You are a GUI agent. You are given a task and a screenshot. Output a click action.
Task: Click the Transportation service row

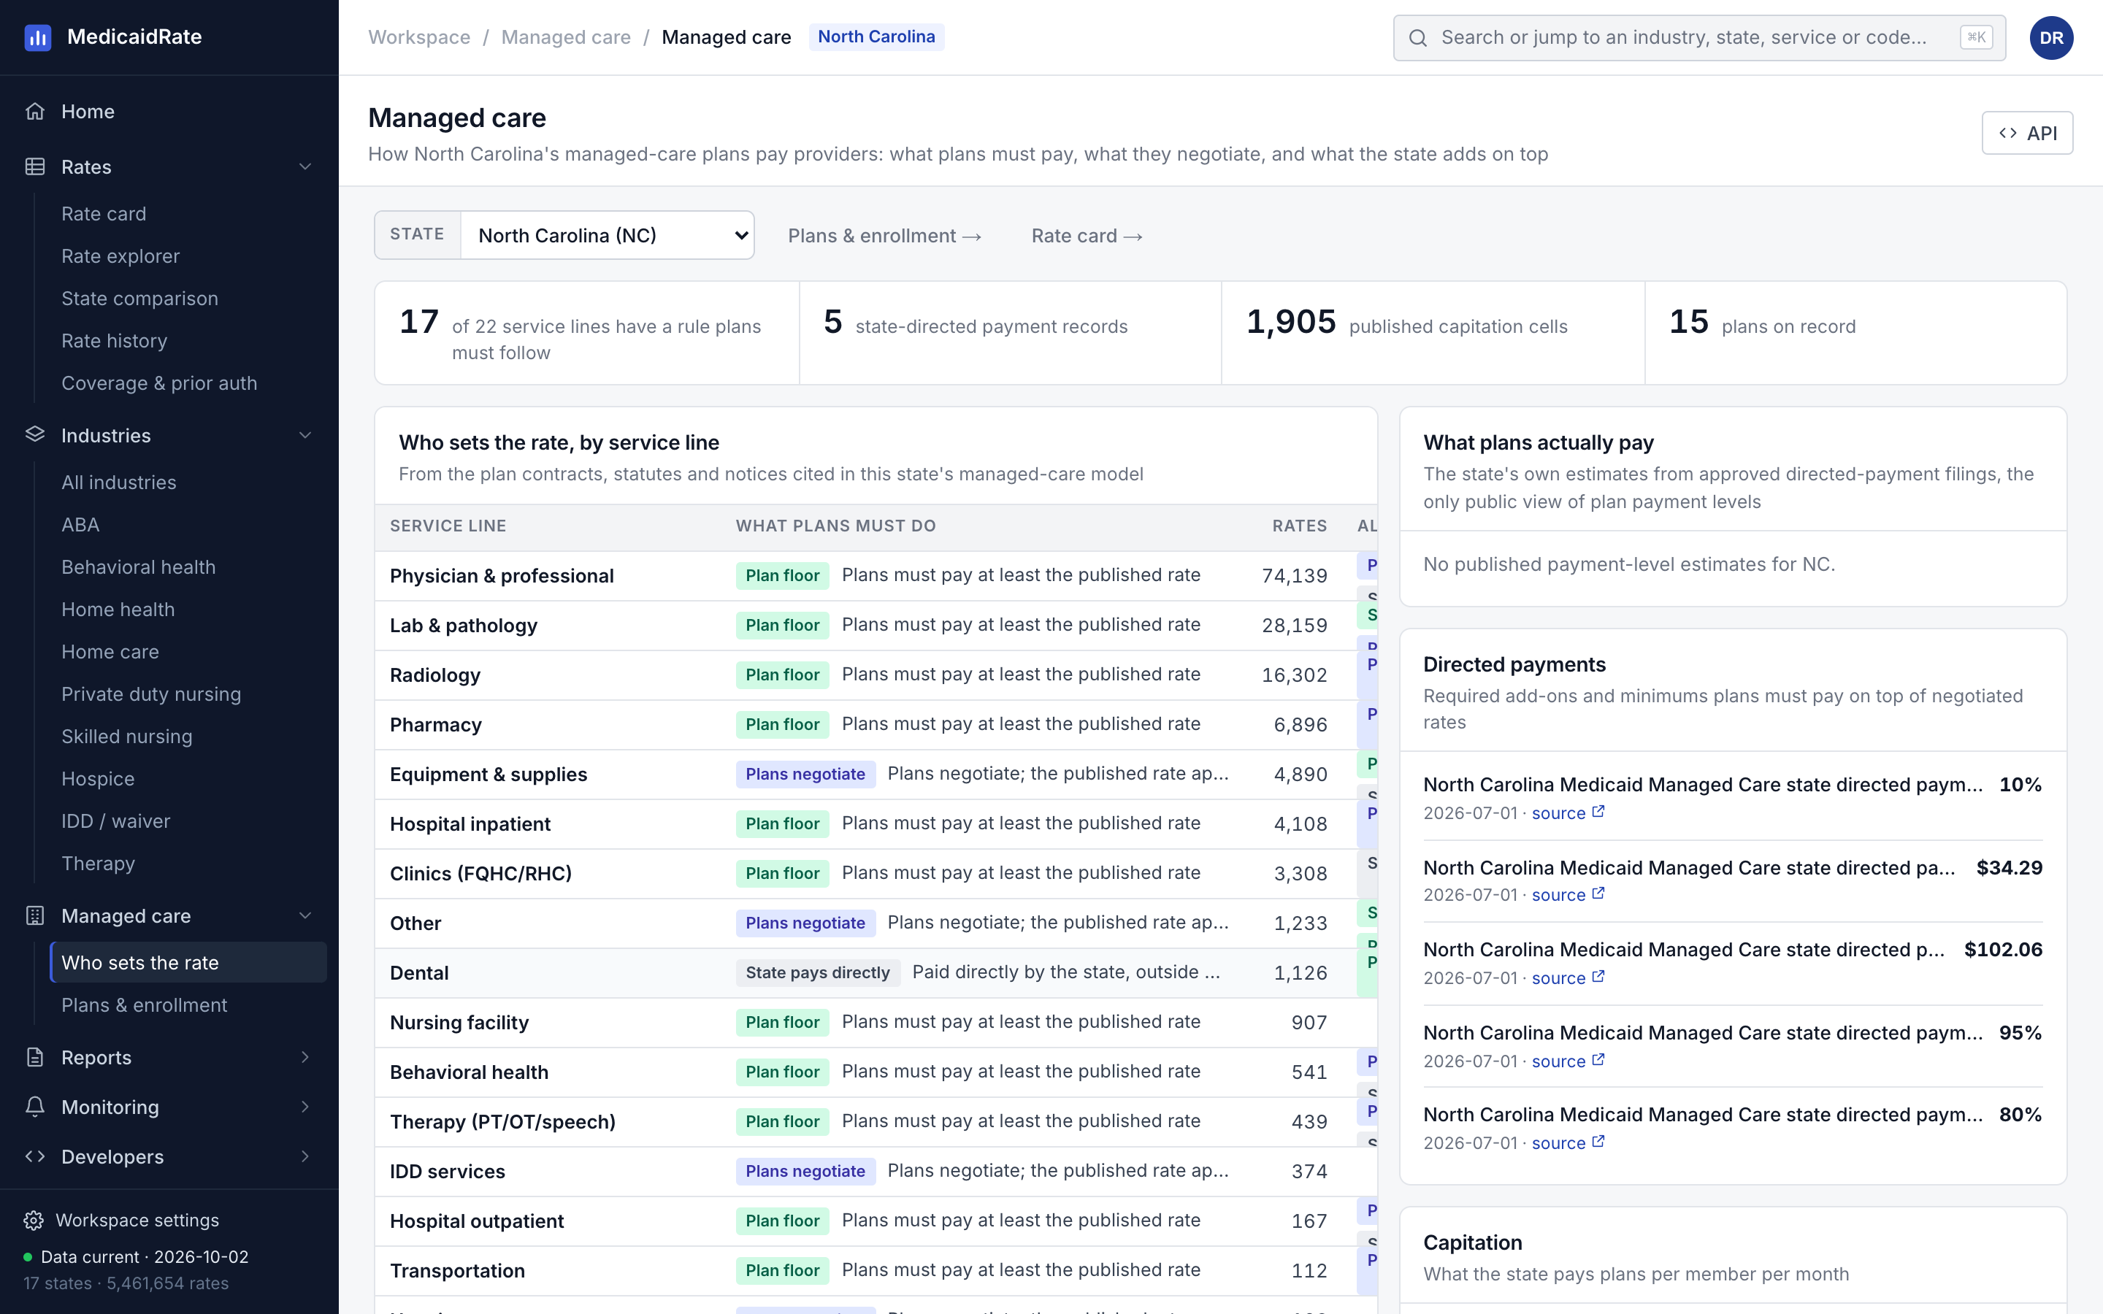(x=875, y=1270)
